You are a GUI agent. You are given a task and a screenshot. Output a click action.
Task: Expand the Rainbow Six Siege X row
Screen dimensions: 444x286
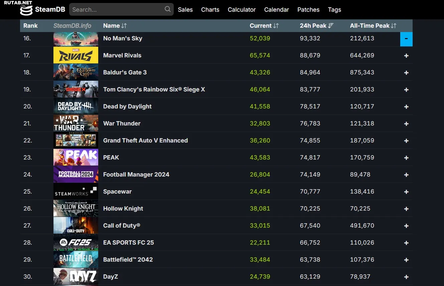click(406, 90)
